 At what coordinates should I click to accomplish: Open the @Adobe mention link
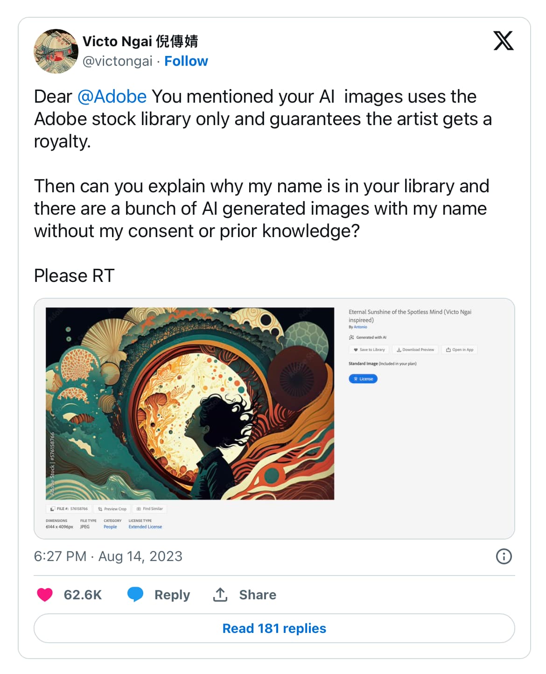pyautogui.click(x=112, y=97)
